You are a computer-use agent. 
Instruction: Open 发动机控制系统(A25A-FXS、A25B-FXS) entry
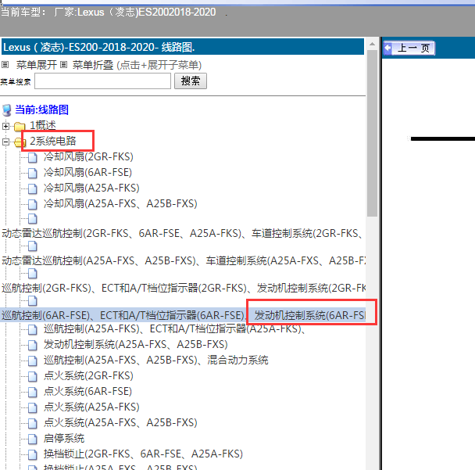(x=136, y=344)
